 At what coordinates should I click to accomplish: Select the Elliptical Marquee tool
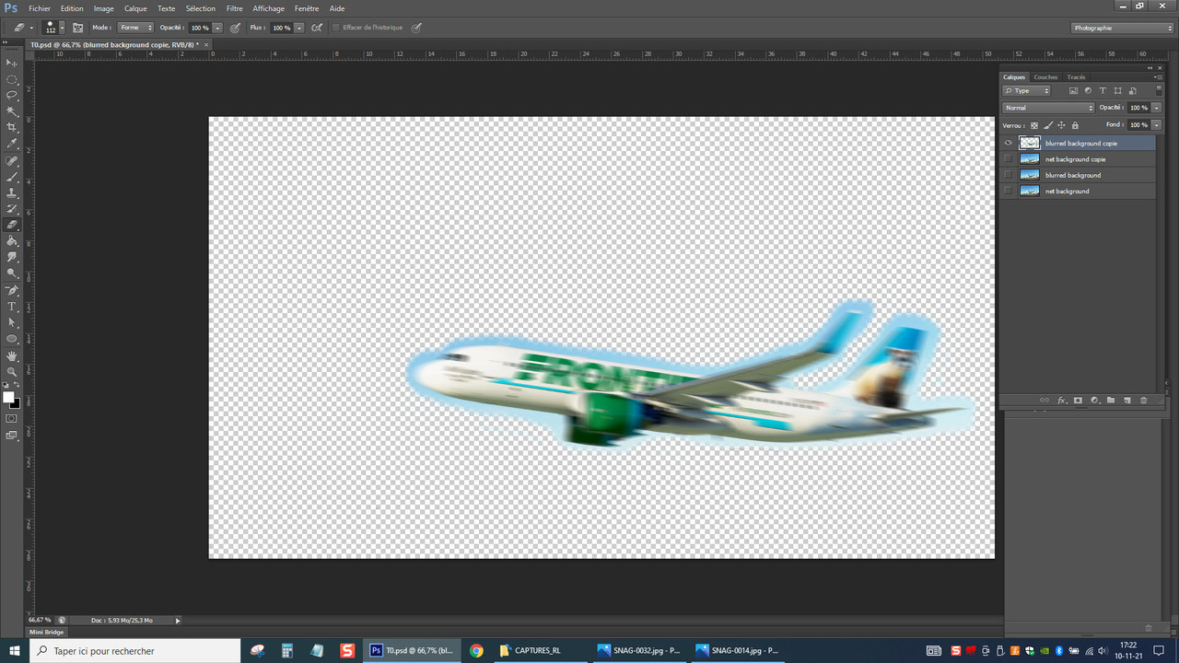tap(12, 79)
